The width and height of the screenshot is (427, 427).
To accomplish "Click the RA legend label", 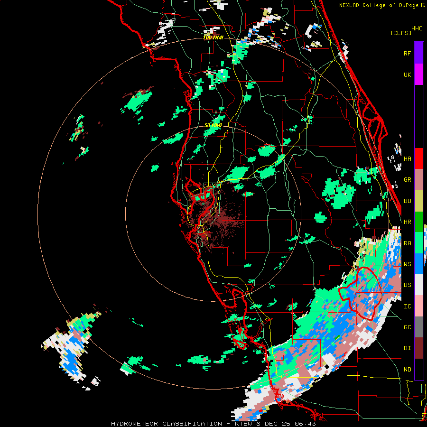I will pos(407,243).
